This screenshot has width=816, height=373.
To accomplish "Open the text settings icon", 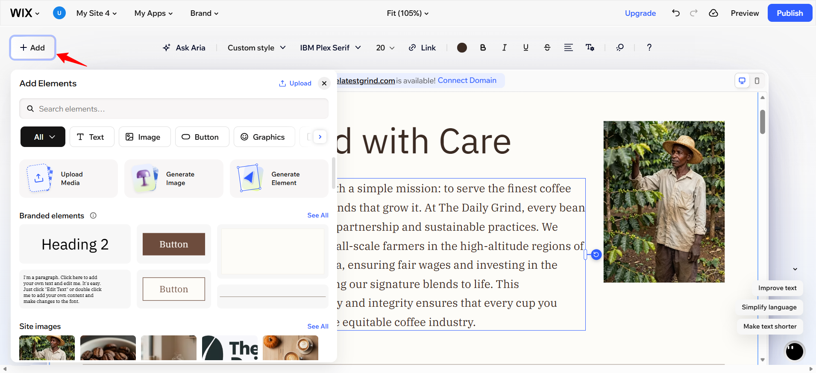I will [590, 47].
